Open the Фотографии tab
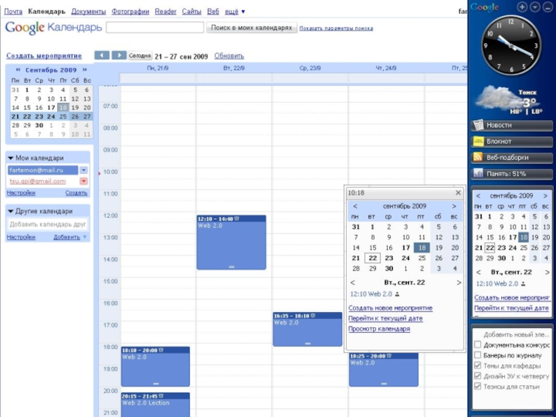Image resolution: width=556 pixels, height=417 pixels. tap(130, 11)
